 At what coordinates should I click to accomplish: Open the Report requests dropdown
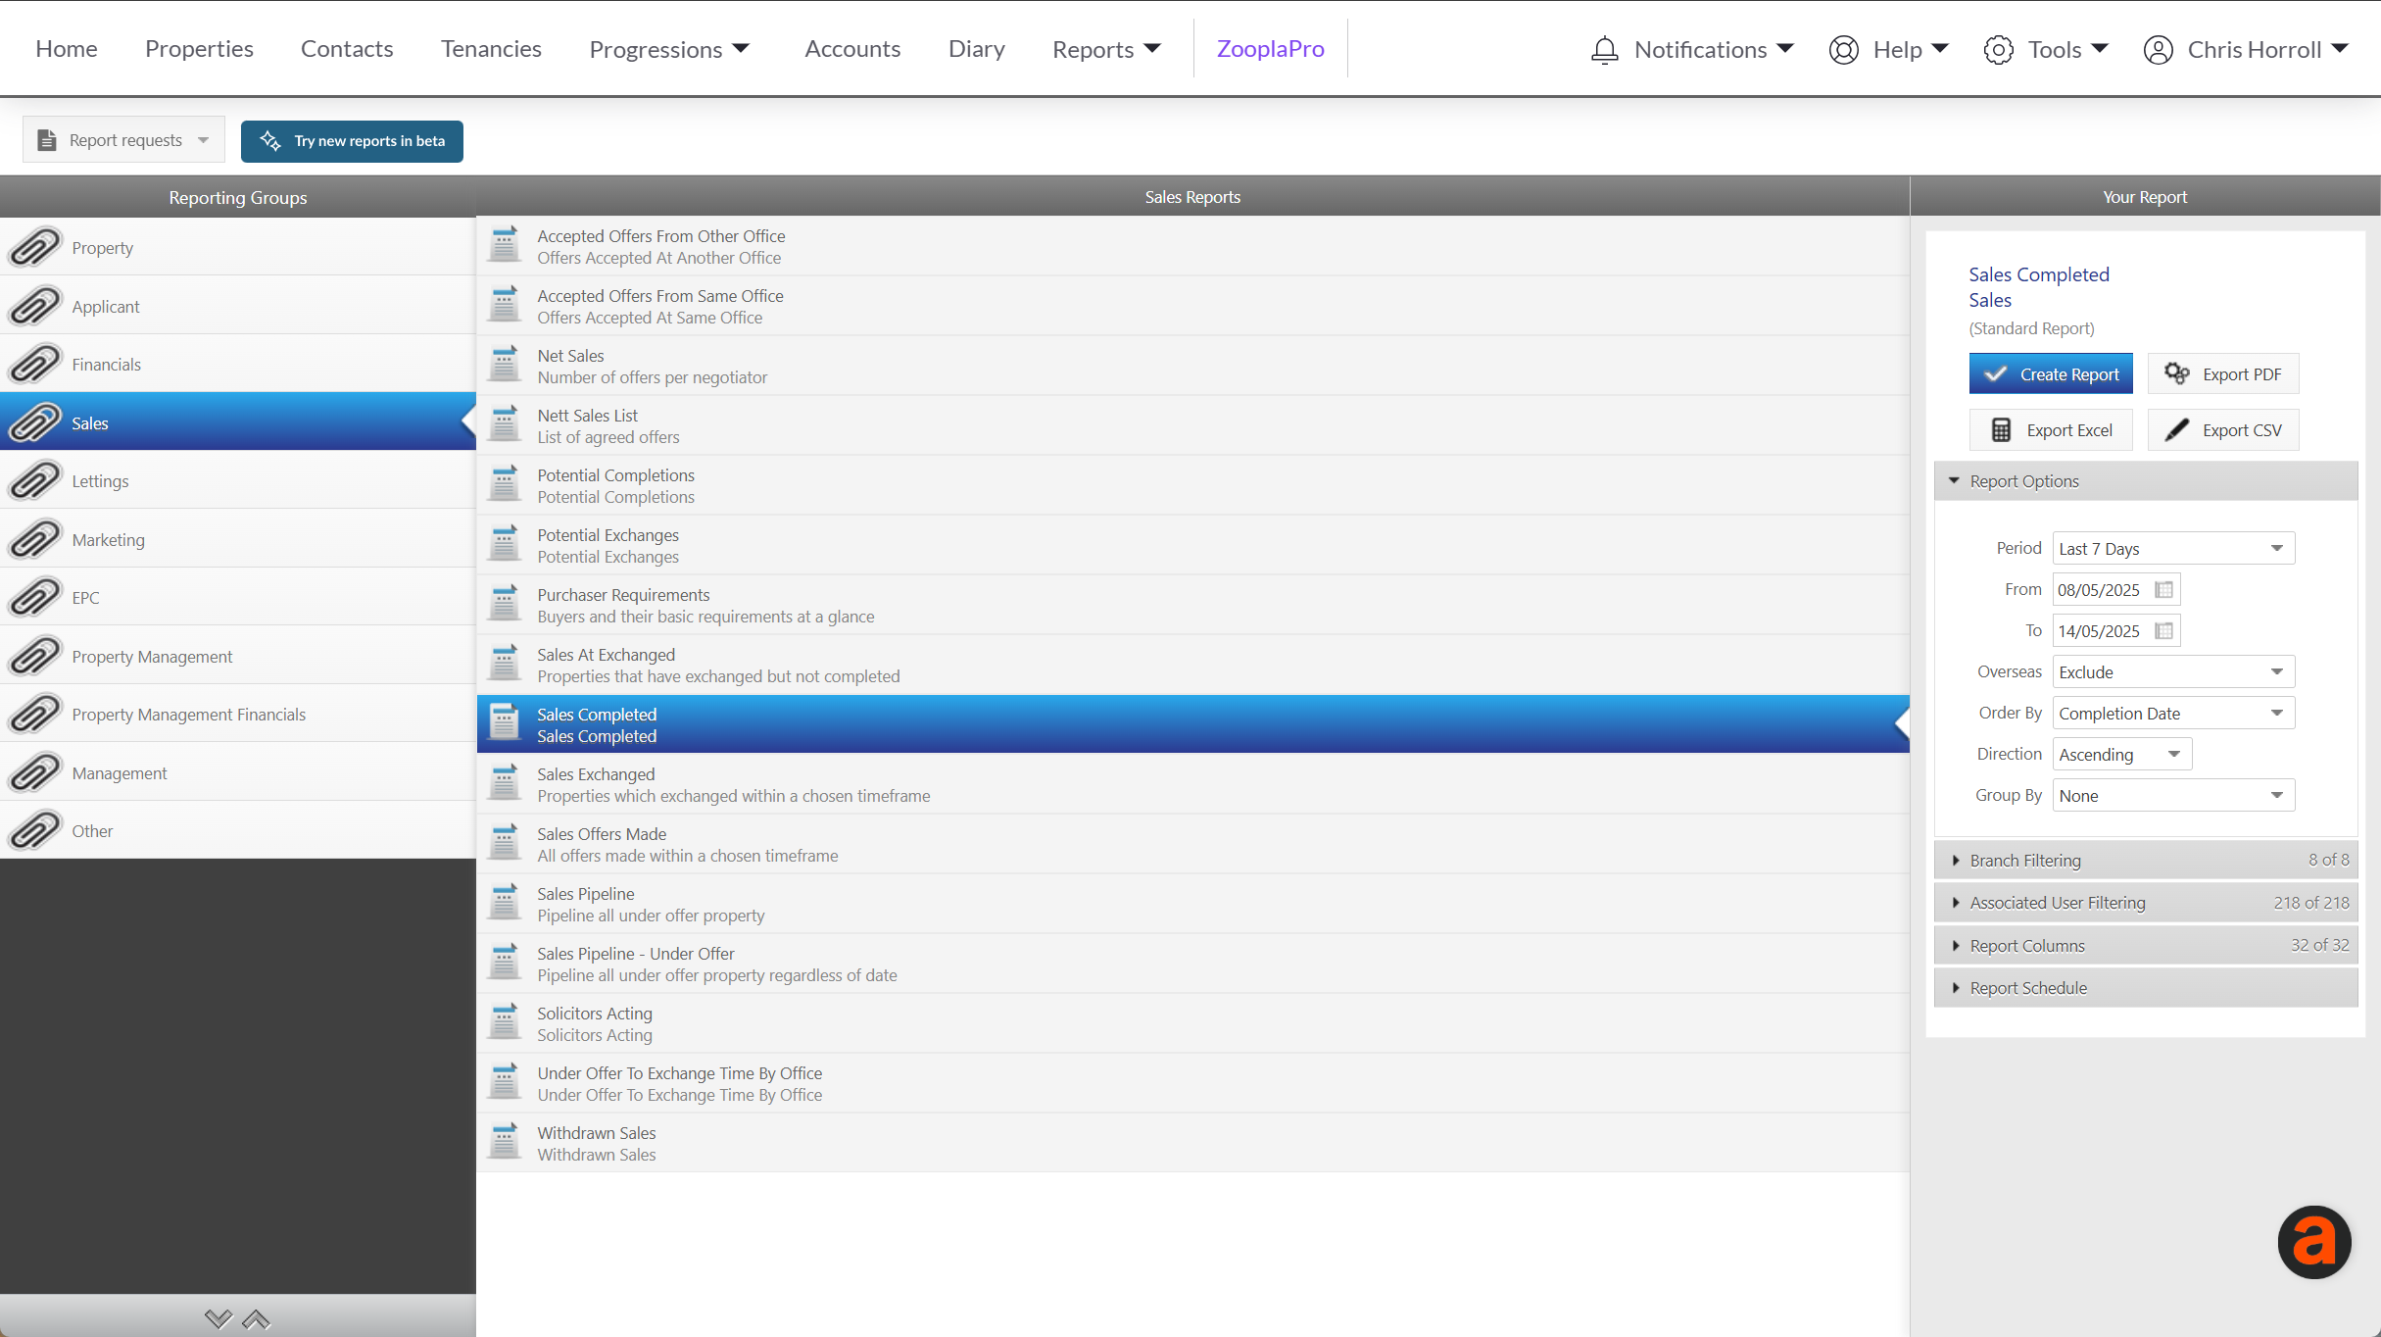tap(123, 140)
